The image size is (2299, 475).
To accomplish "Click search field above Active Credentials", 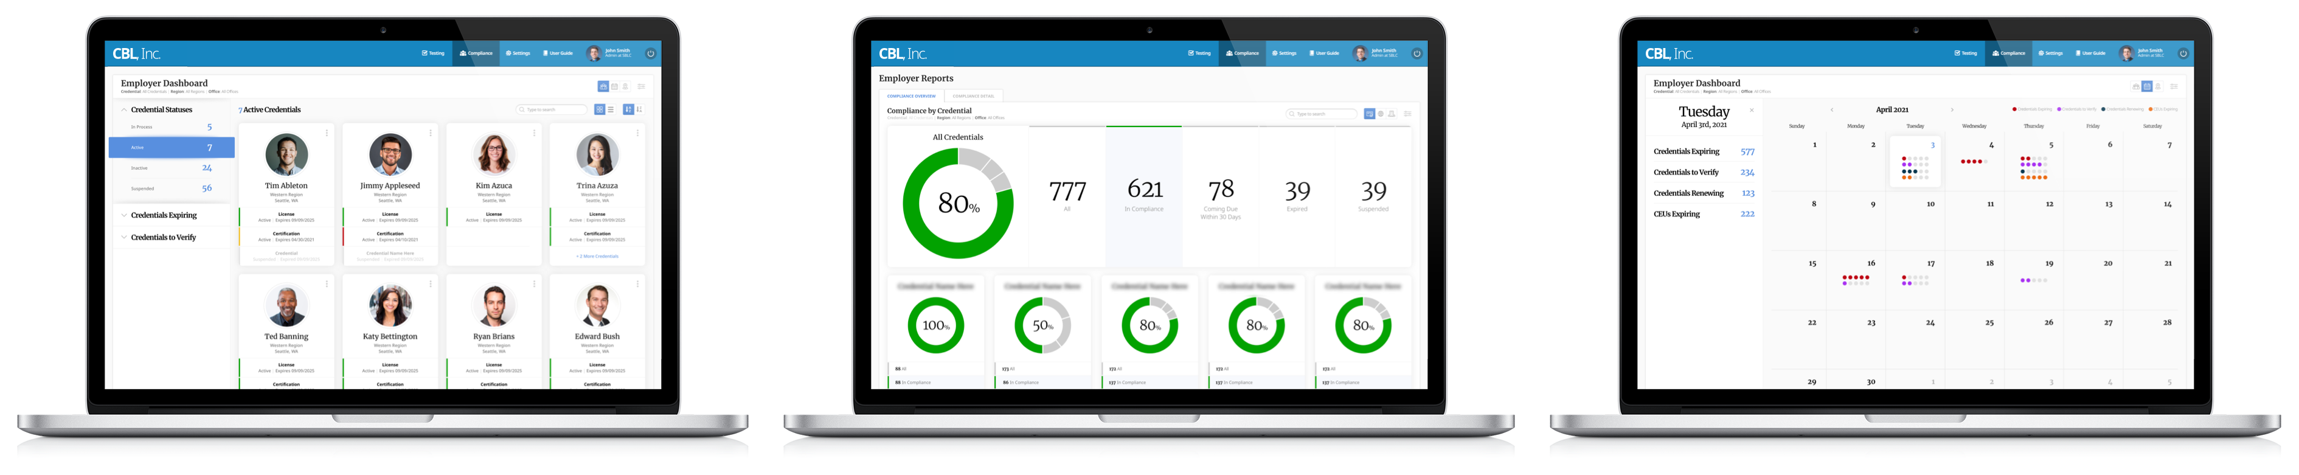I will tap(552, 110).
